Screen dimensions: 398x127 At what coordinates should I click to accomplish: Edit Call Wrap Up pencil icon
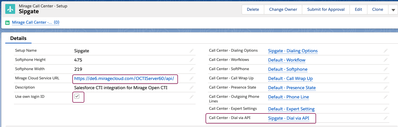pyautogui.click(x=386, y=78)
